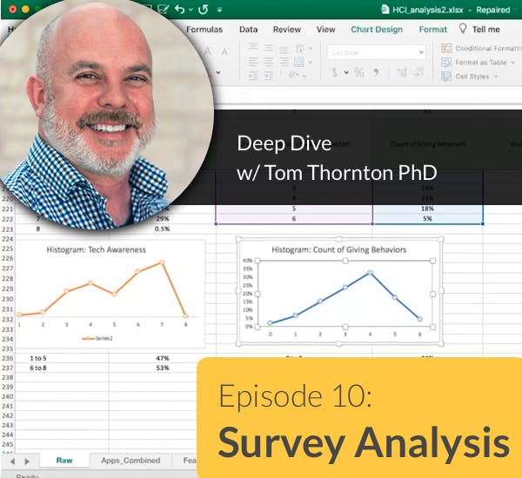Click the Bottom Align icon
Screen dimensions: 522x478
click(x=284, y=50)
